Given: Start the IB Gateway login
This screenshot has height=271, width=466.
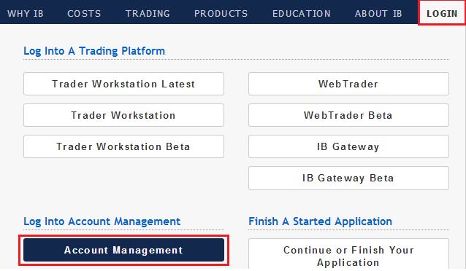Looking at the screenshot, I should tap(348, 146).
